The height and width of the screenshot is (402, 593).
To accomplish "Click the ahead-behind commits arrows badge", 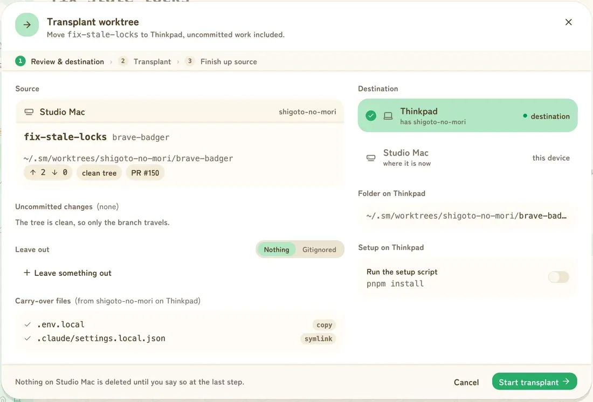I will coord(49,172).
